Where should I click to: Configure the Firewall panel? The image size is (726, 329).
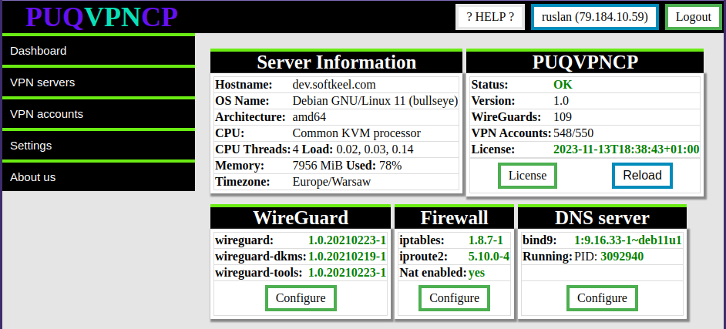pyautogui.click(x=454, y=298)
